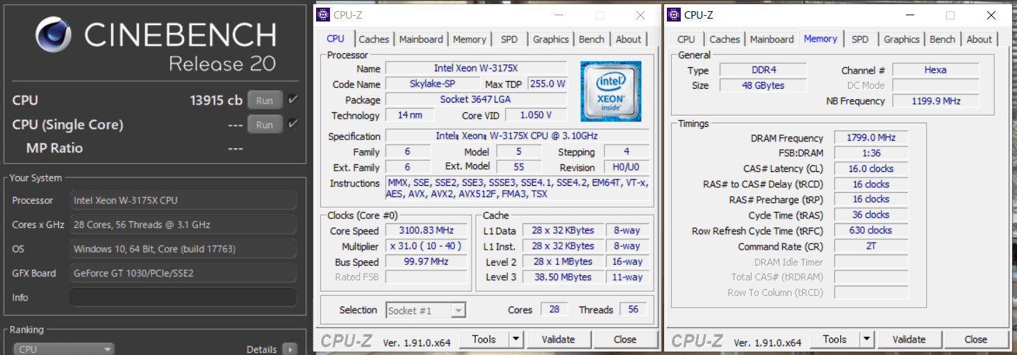Click the Code Name value Skylake-SP

(433, 84)
